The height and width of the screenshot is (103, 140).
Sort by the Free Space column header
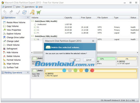(x=88, y=18)
